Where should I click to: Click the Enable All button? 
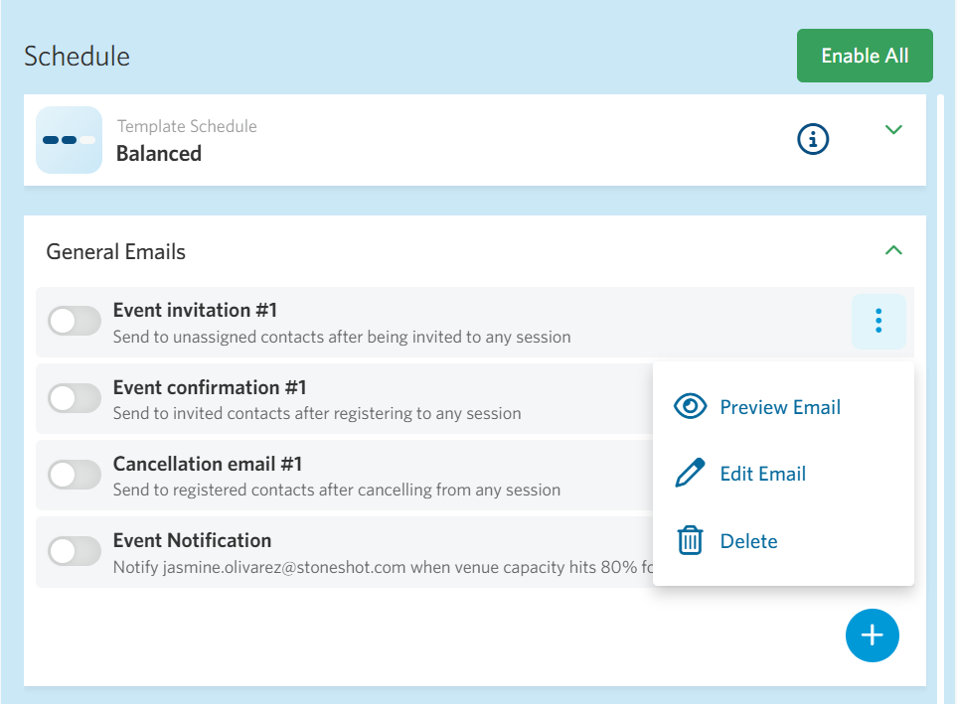click(x=865, y=56)
